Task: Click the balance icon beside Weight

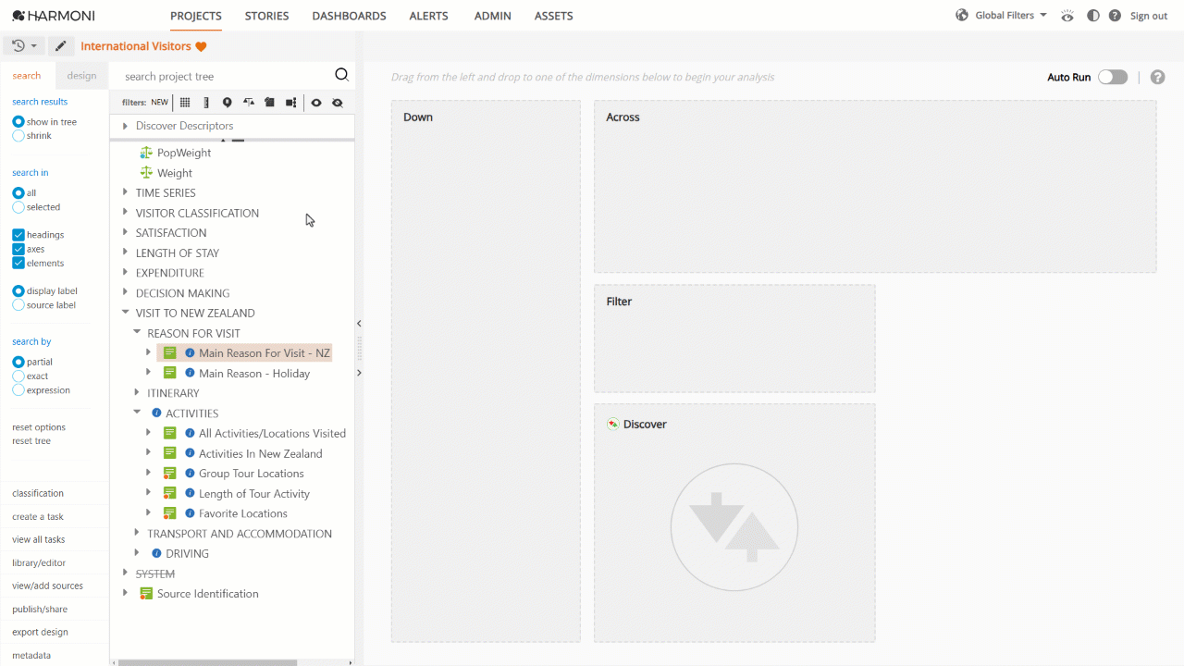Action: point(146,173)
